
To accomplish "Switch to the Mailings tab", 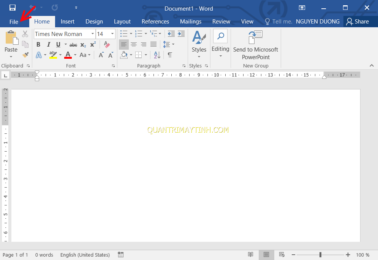I will tap(190, 22).
